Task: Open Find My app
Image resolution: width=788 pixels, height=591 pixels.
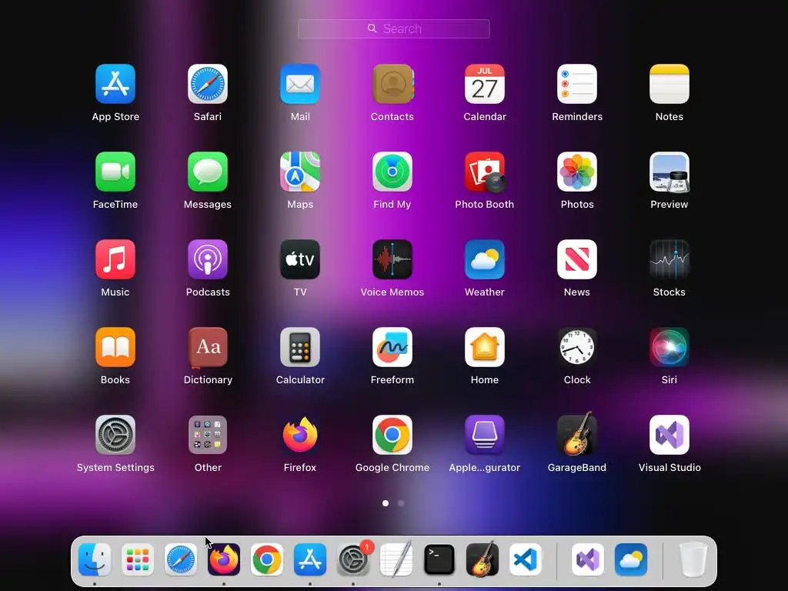Action: point(392,172)
